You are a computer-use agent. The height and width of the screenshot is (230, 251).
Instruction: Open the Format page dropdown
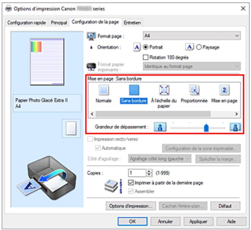coord(192,36)
